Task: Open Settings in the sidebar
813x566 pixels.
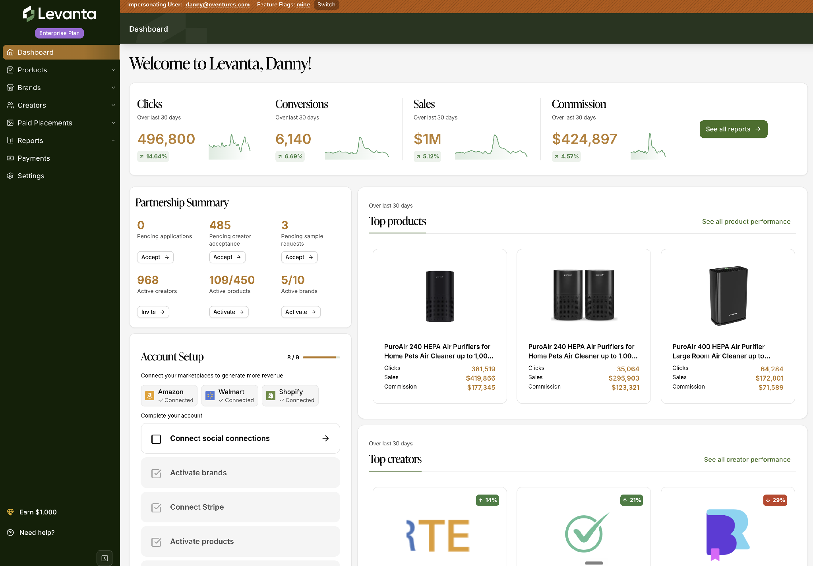Action: (60, 176)
